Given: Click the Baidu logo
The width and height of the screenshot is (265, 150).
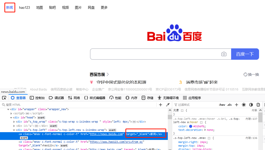Looking at the screenshot, I should [174, 33].
